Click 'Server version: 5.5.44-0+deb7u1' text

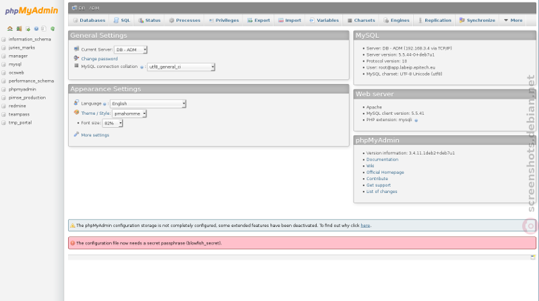(x=400, y=55)
